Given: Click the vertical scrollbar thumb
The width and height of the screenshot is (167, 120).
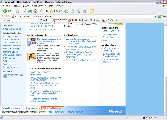Looking at the screenshot, I should click(165, 94).
